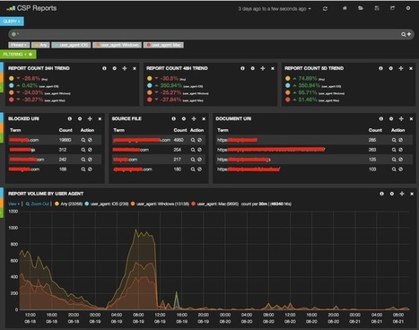419x330 pixels.
Task: Configure the Blocked URI panel
Action: [80, 119]
